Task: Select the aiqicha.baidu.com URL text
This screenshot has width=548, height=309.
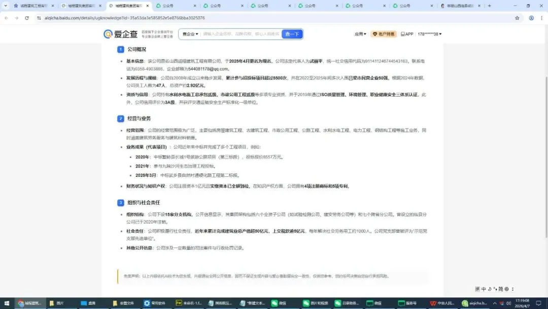Action: 124,18
